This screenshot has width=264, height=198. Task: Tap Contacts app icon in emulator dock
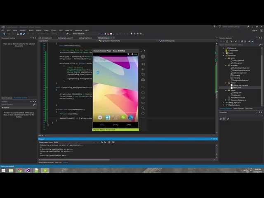pyautogui.click(x=108, y=117)
